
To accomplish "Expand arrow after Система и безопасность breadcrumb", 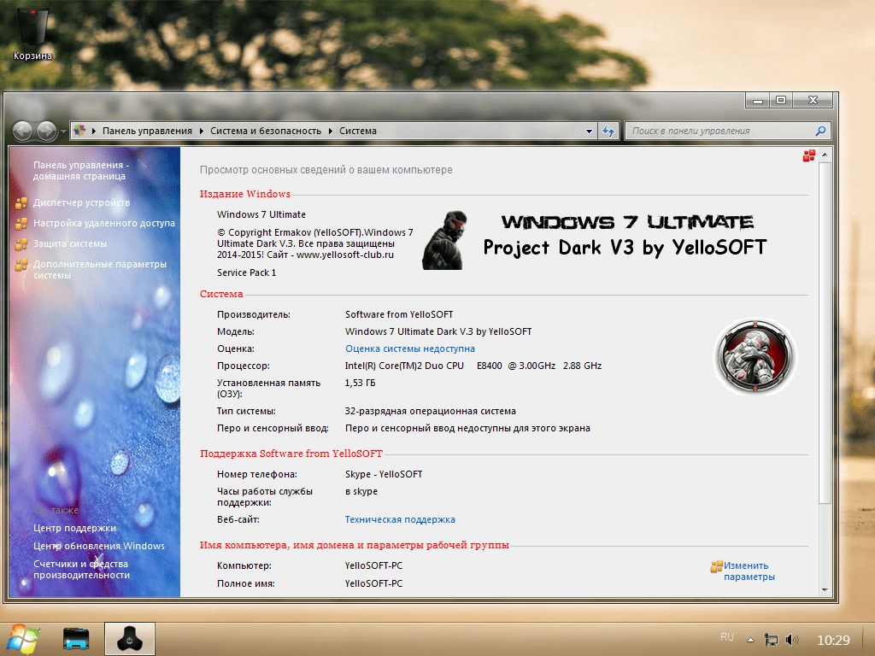I will pos(331,131).
